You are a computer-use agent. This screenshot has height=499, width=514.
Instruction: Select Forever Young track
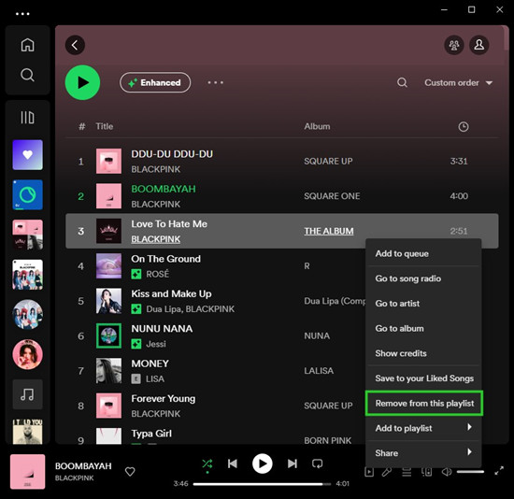(164, 399)
